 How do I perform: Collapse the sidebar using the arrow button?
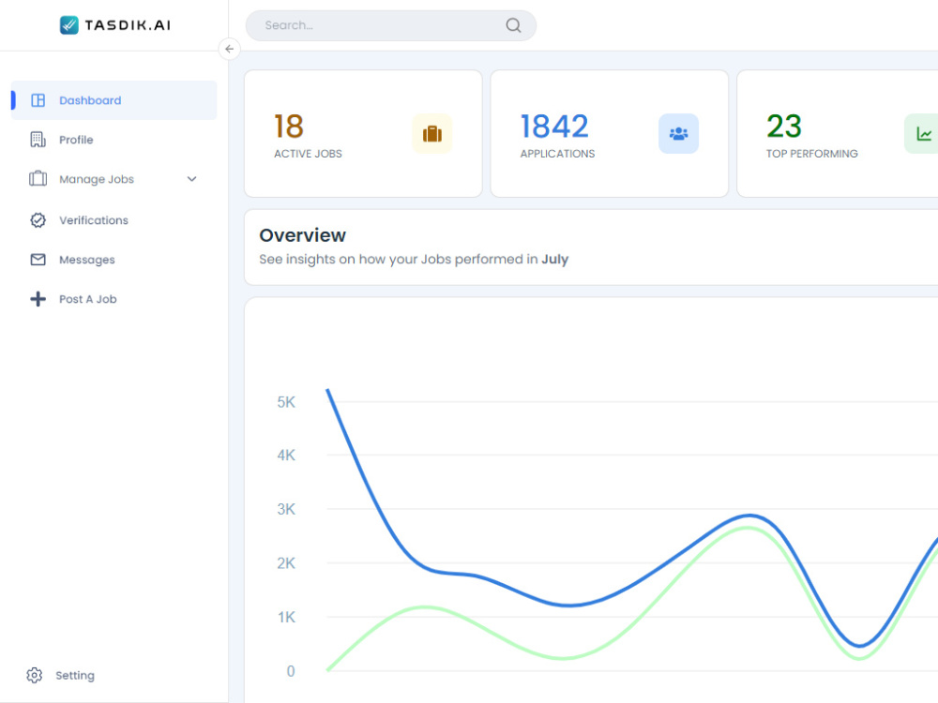point(229,49)
